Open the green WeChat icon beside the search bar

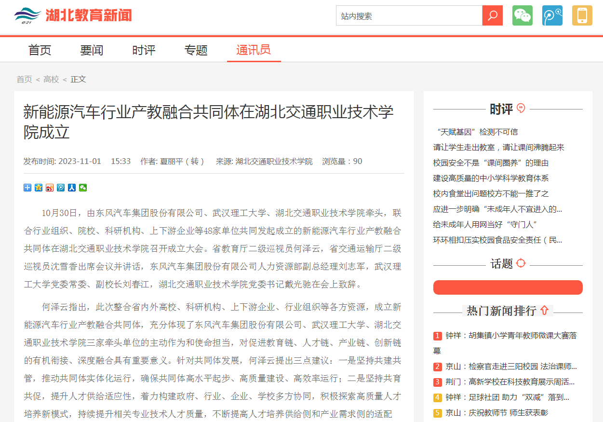tap(523, 15)
